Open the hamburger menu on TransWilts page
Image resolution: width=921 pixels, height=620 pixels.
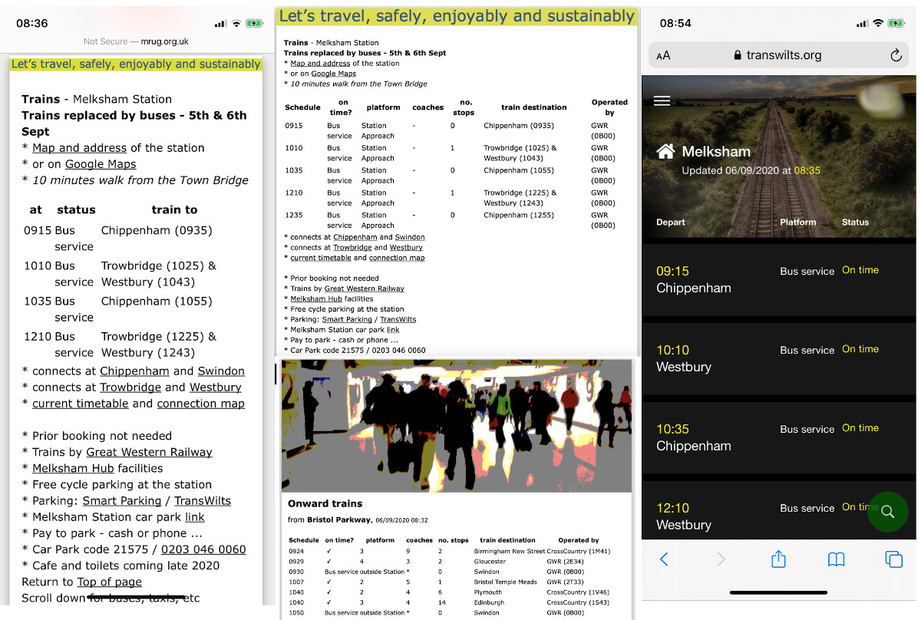(662, 101)
